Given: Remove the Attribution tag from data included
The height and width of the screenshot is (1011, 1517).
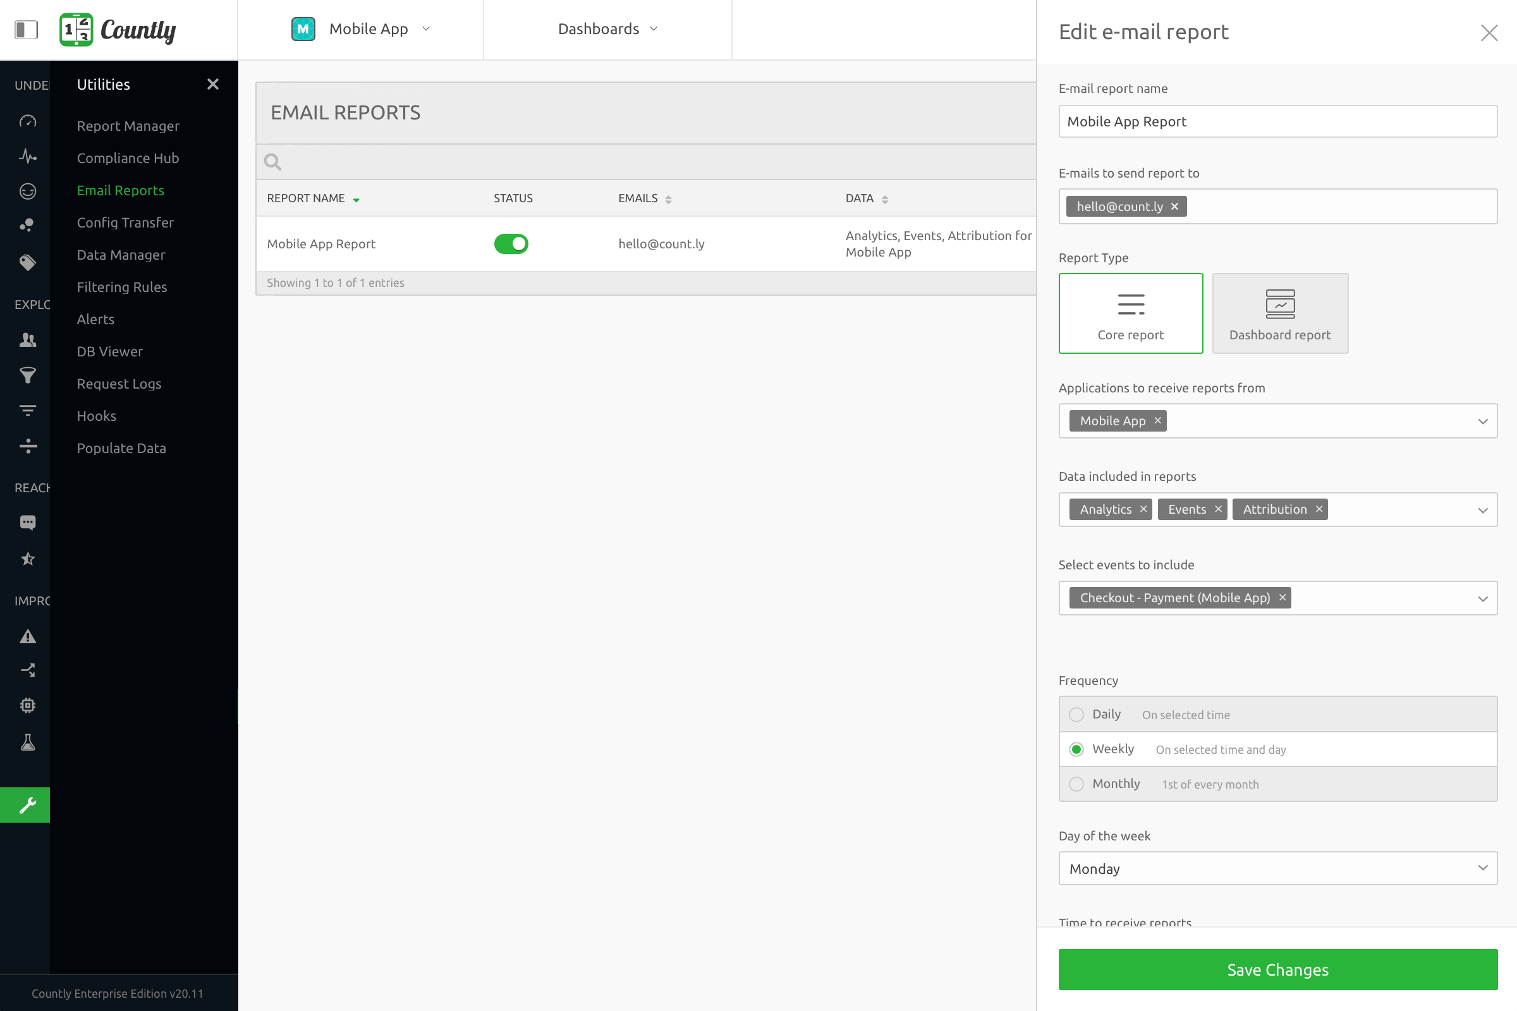Looking at the screenshot, I should tap(1320, 509).
